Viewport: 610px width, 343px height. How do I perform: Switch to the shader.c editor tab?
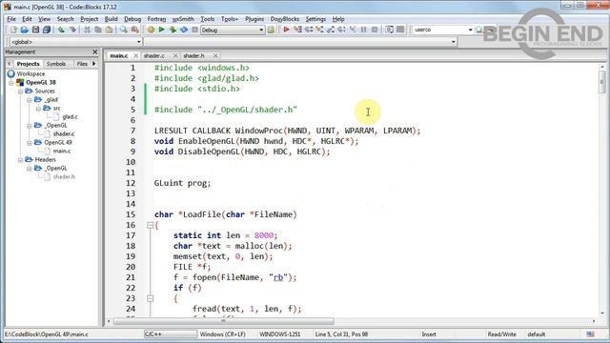(x=154, y=55)
